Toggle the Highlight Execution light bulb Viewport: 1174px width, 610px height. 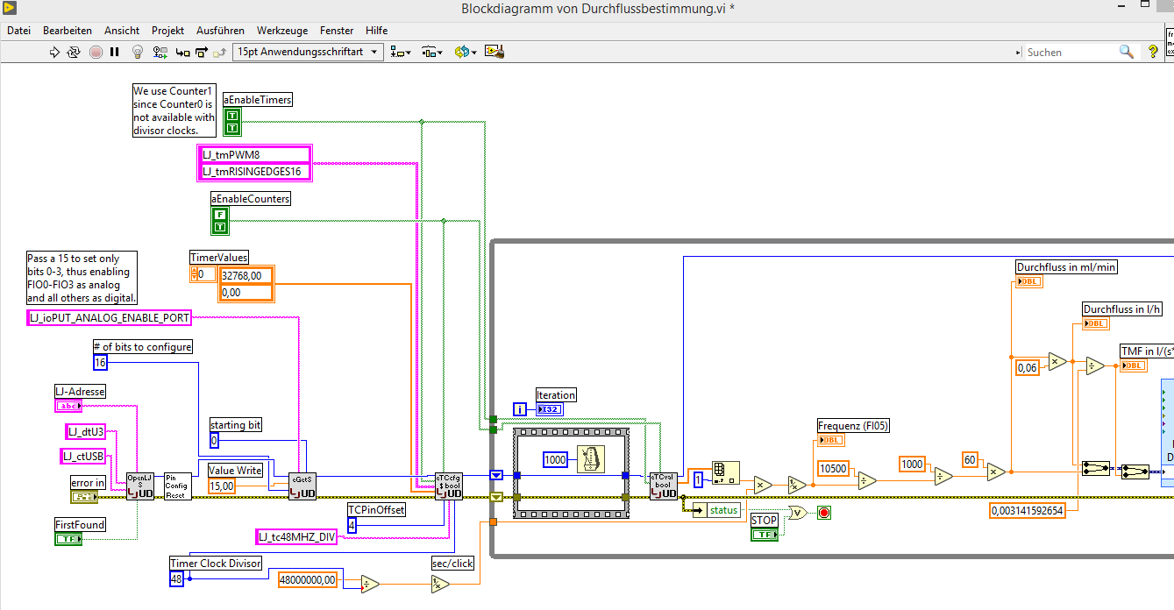tap(138, 53)
